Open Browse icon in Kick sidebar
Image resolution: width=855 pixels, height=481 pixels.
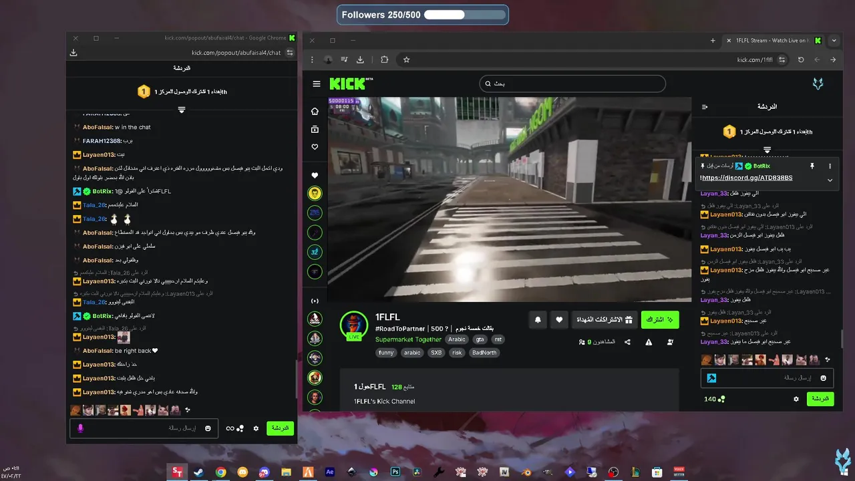point(315,129)
